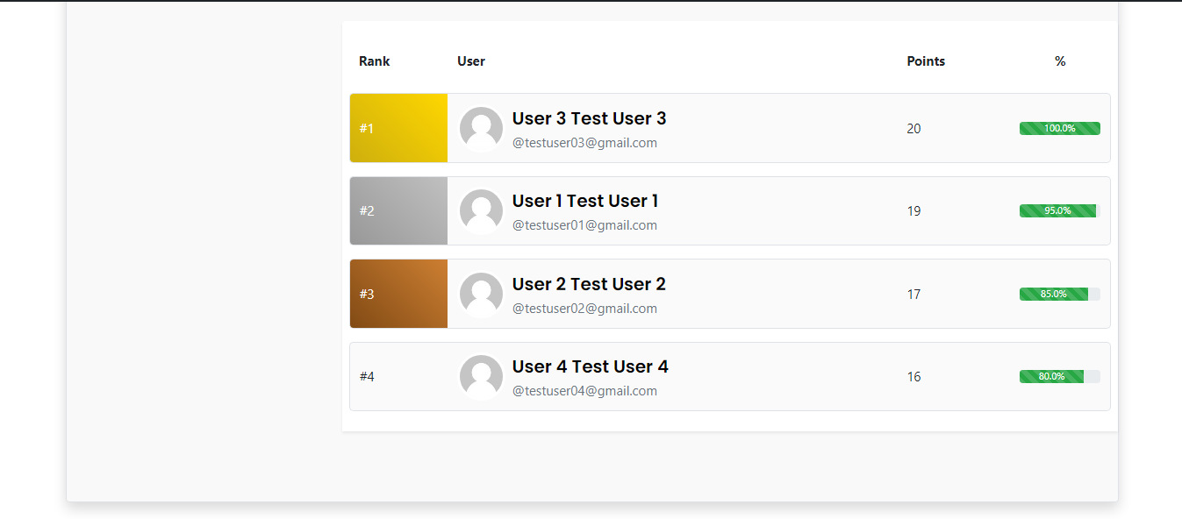This screenshot has width=1182, height=519.
Task: Click the @testuser04@gmail.com email text
Action: pos(584,391)
